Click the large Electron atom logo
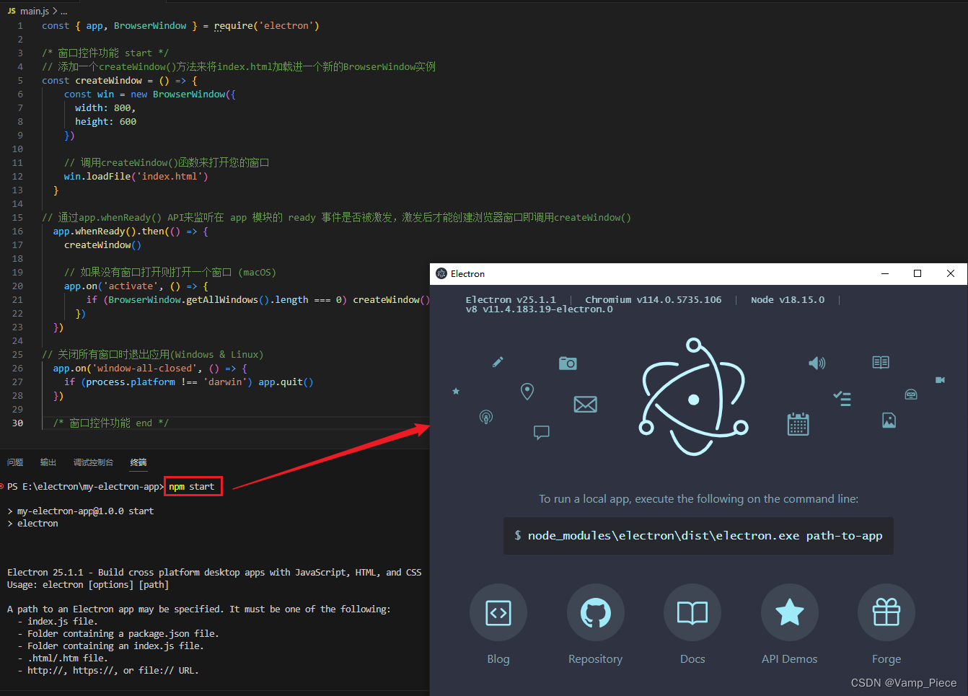Viewport: 968px width, 696px height. pos(693,397)
